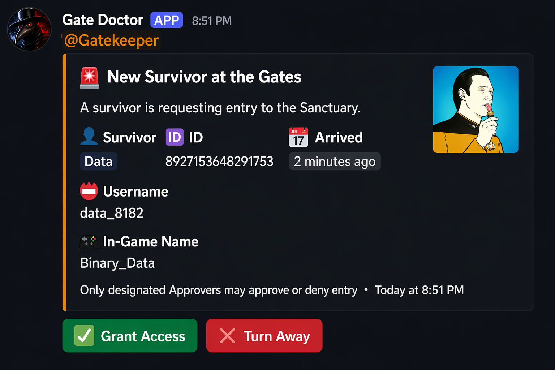Click the red siren alert icon

click(89, 77)
